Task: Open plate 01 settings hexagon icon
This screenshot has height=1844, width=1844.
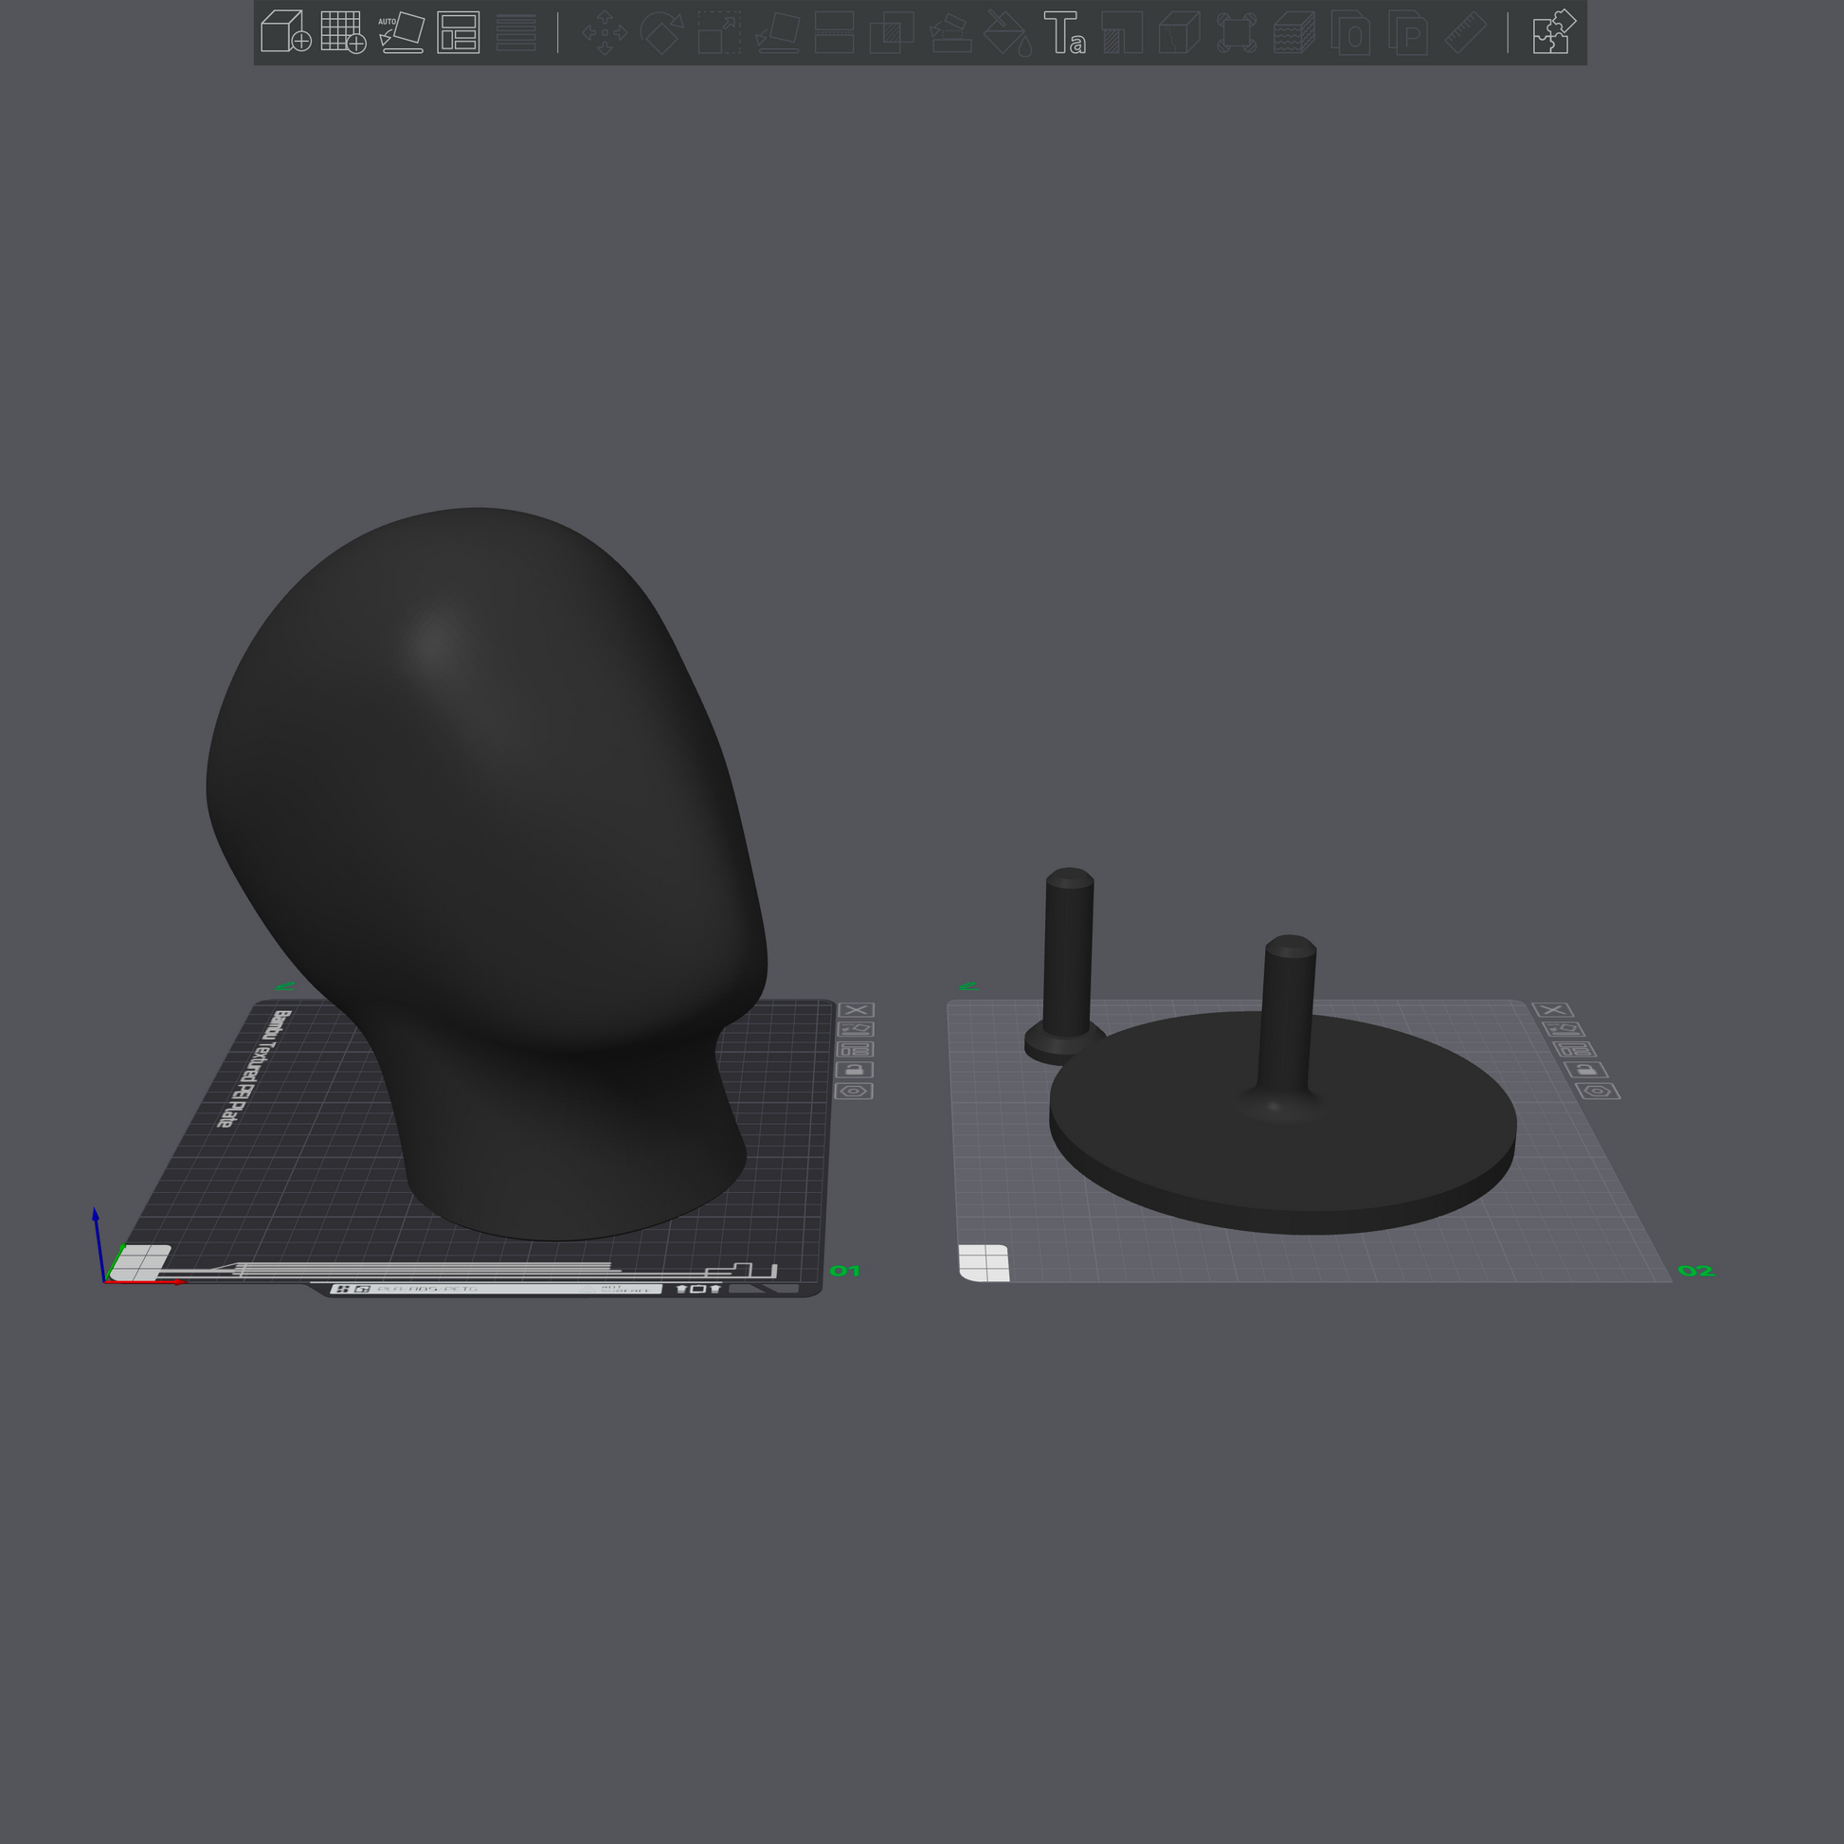Action: click(853, 1091)
